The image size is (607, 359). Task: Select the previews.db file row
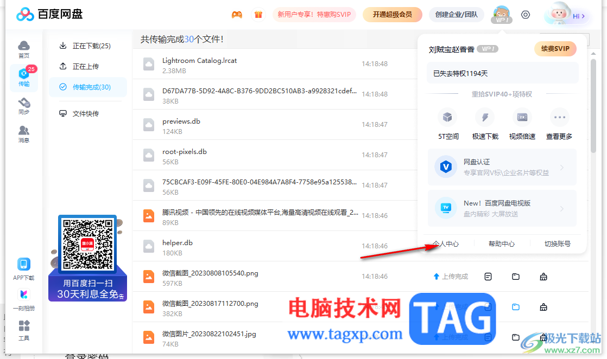point(275,125)
